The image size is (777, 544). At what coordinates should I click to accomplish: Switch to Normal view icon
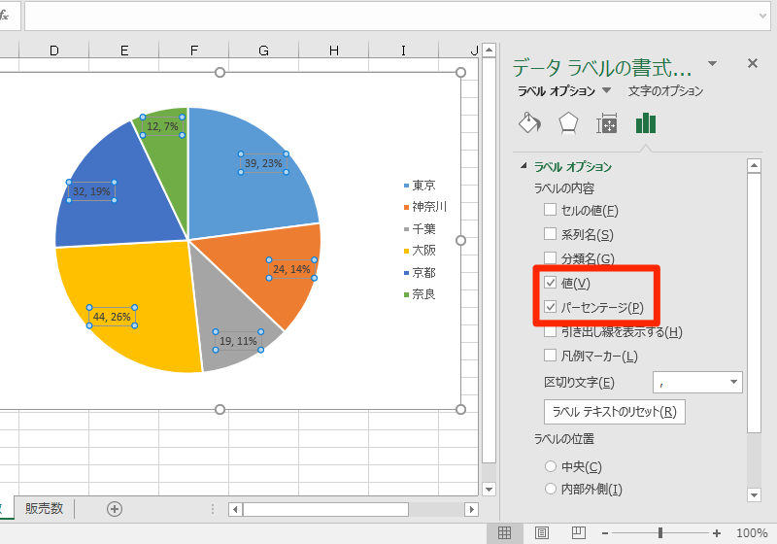[504, 533]
